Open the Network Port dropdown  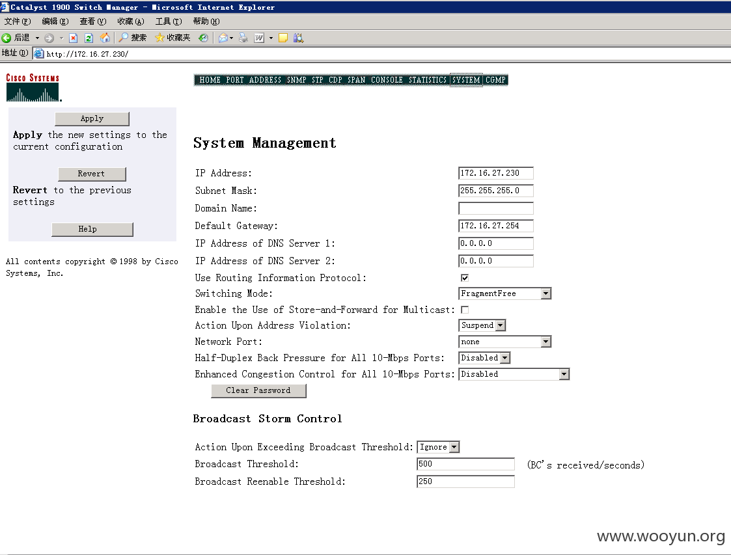505,342
